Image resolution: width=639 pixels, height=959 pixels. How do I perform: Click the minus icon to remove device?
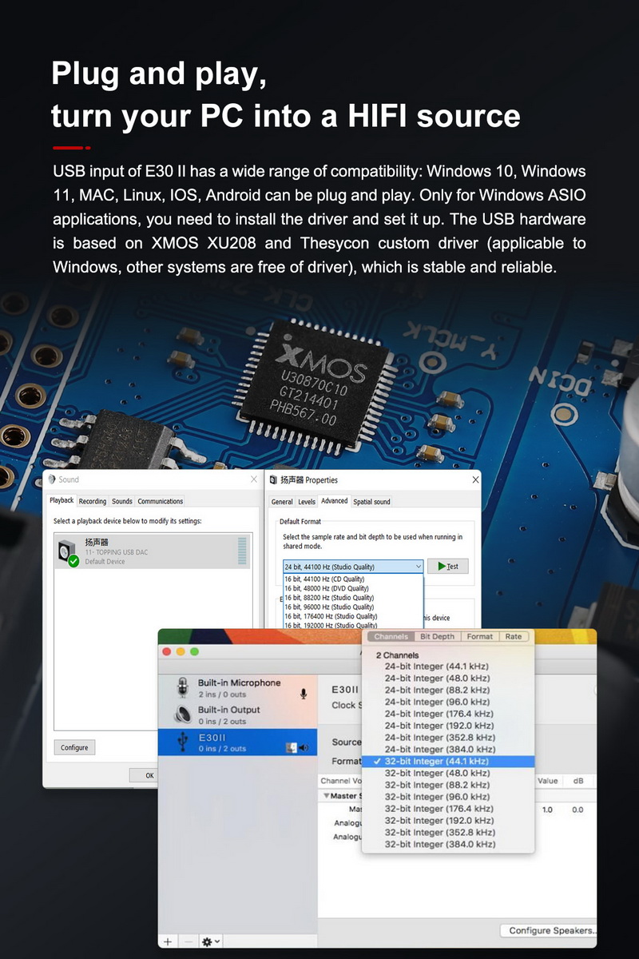(189, 941)
